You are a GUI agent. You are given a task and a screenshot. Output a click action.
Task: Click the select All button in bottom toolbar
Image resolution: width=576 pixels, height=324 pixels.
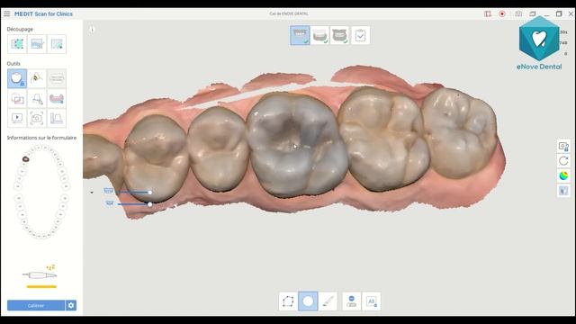372,301
